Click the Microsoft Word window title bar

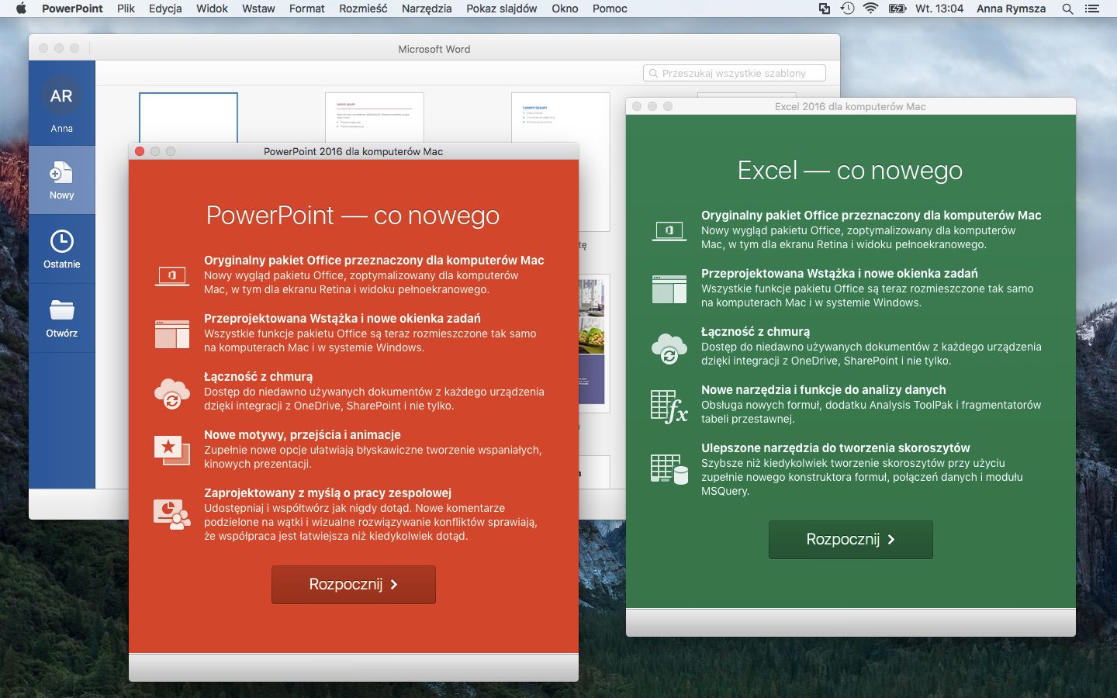tap(434, 48)
